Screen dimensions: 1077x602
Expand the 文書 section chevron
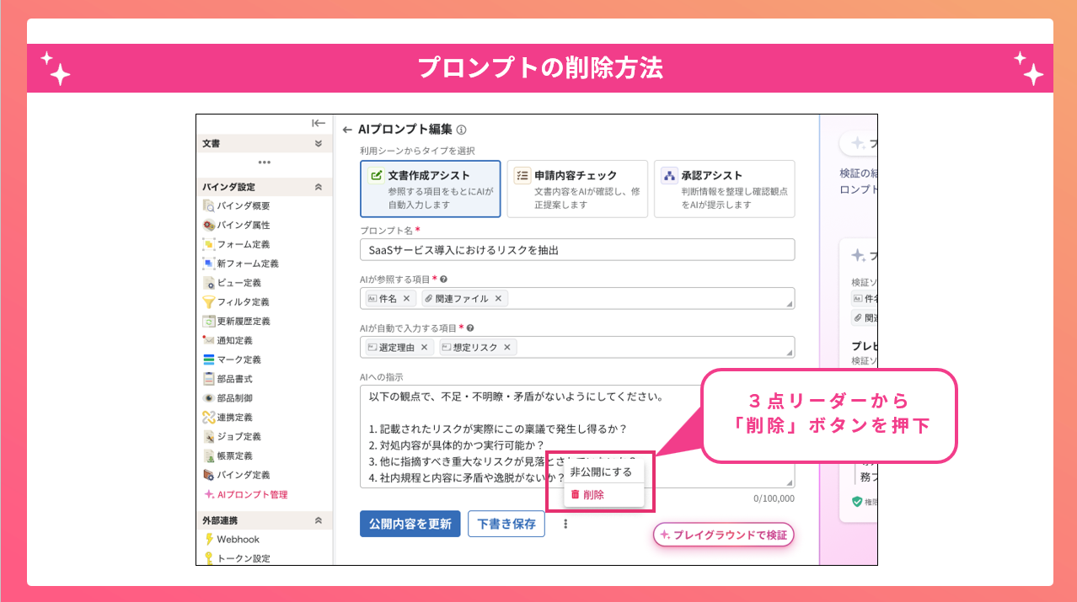[319, 144]
